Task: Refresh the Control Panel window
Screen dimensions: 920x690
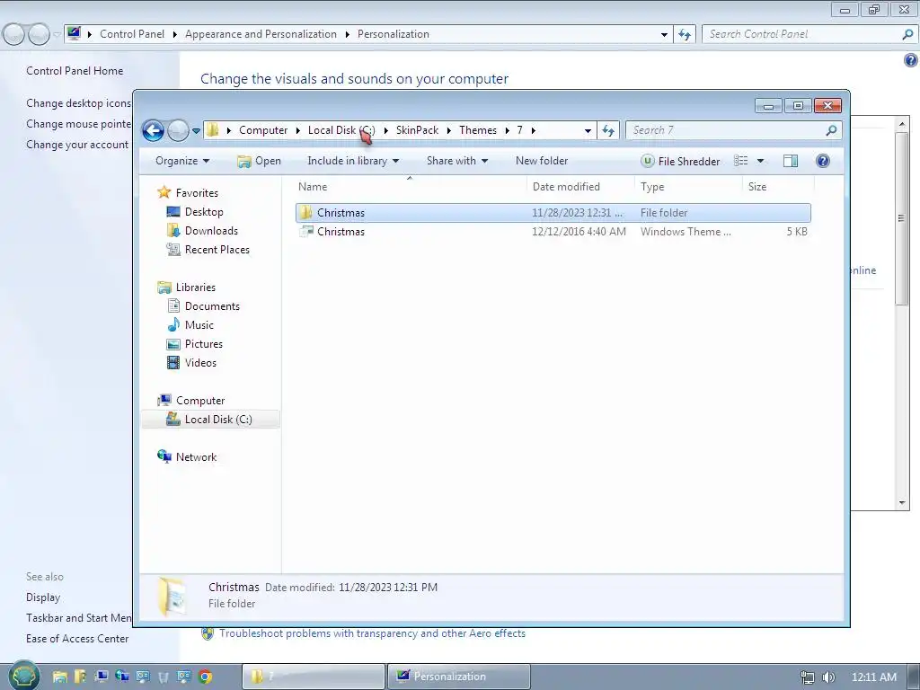Action: click(685, 35)
